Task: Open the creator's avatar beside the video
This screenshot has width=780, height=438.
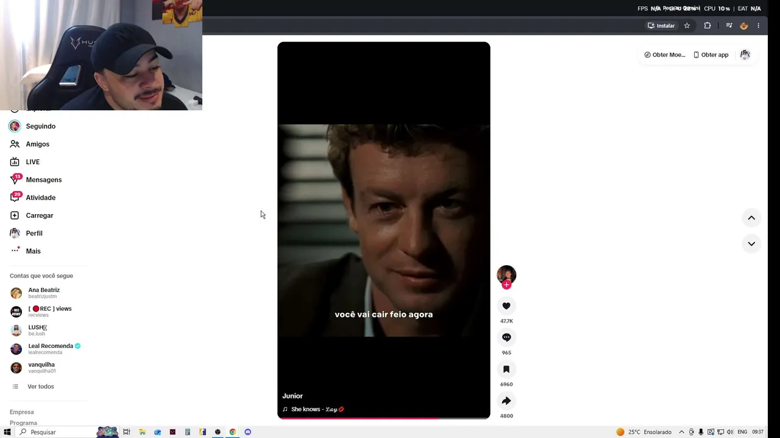Action: click(506, 274)
